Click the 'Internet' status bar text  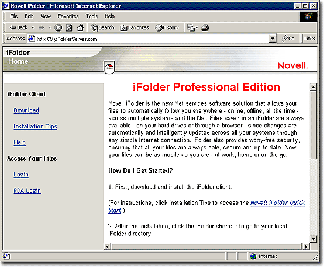pos(267,256)
